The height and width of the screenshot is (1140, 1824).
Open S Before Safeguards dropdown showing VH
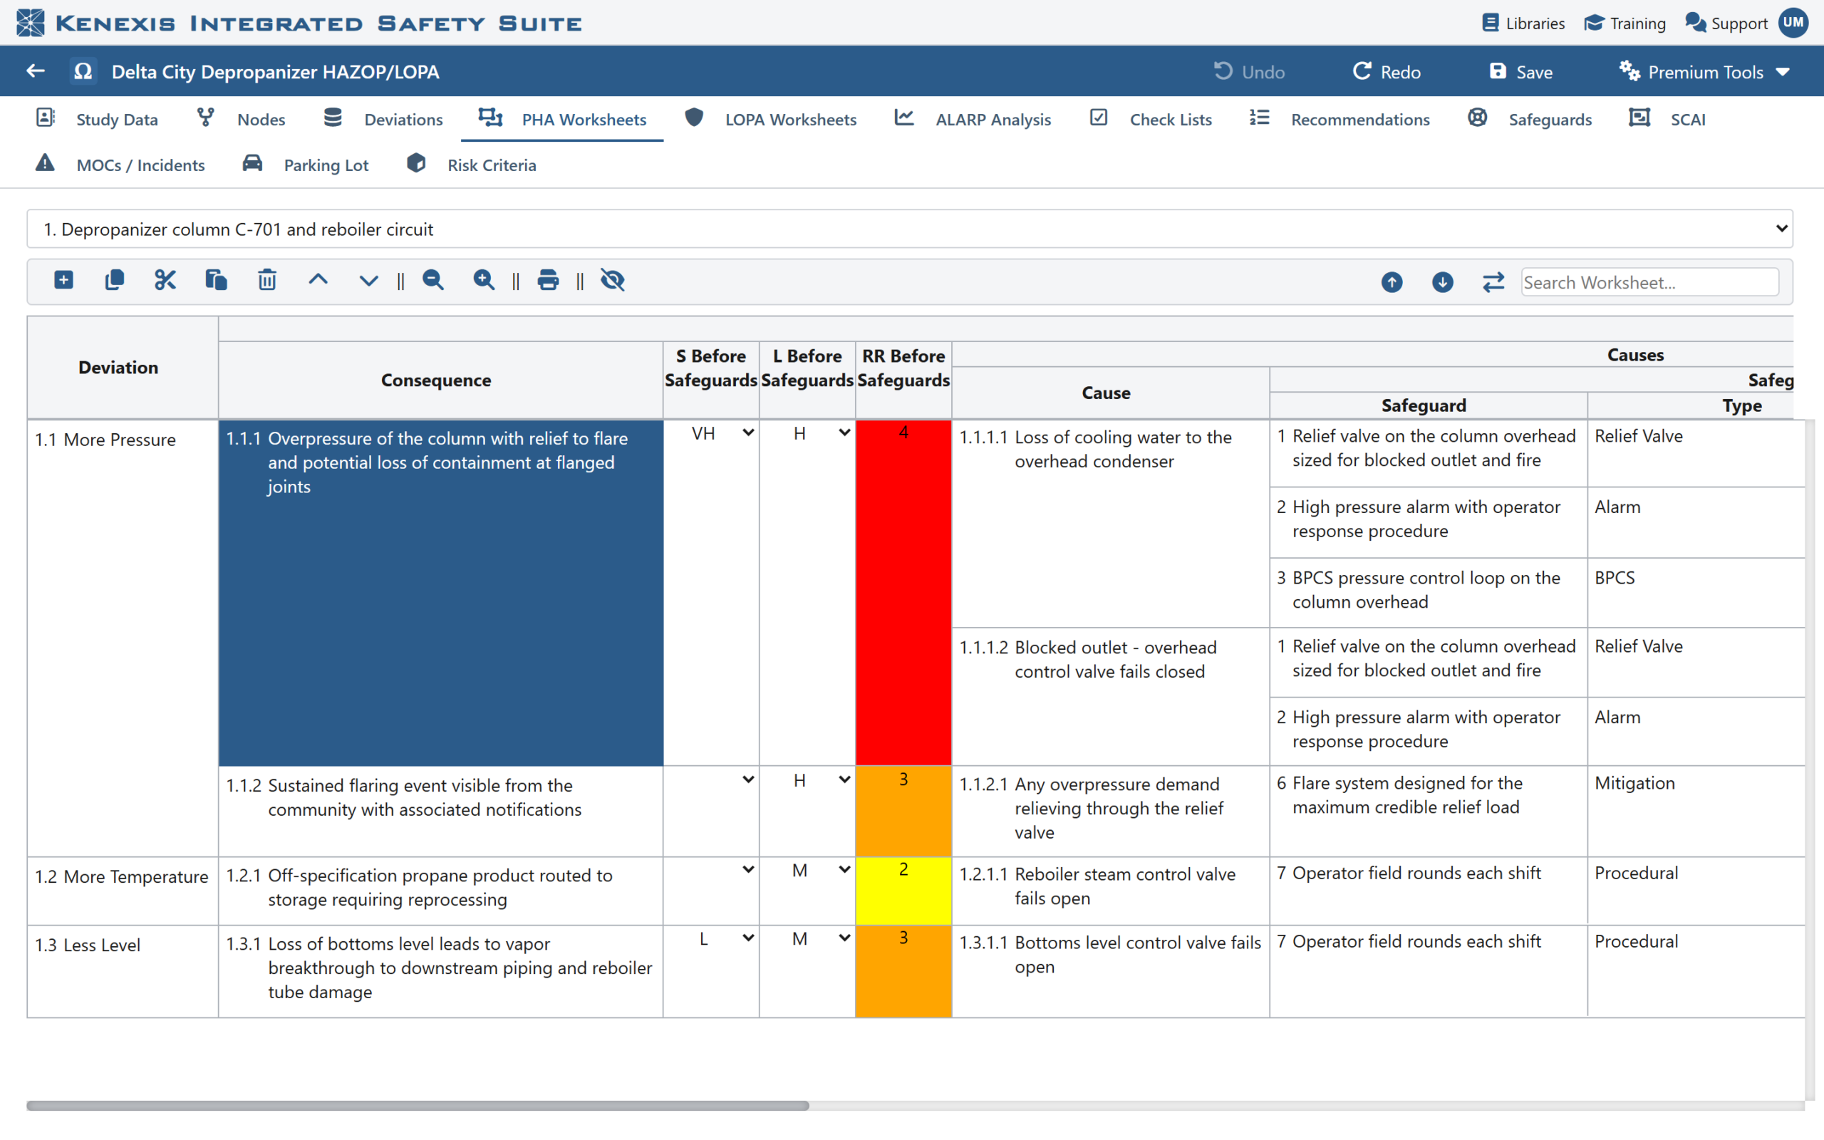click(711, 433)
